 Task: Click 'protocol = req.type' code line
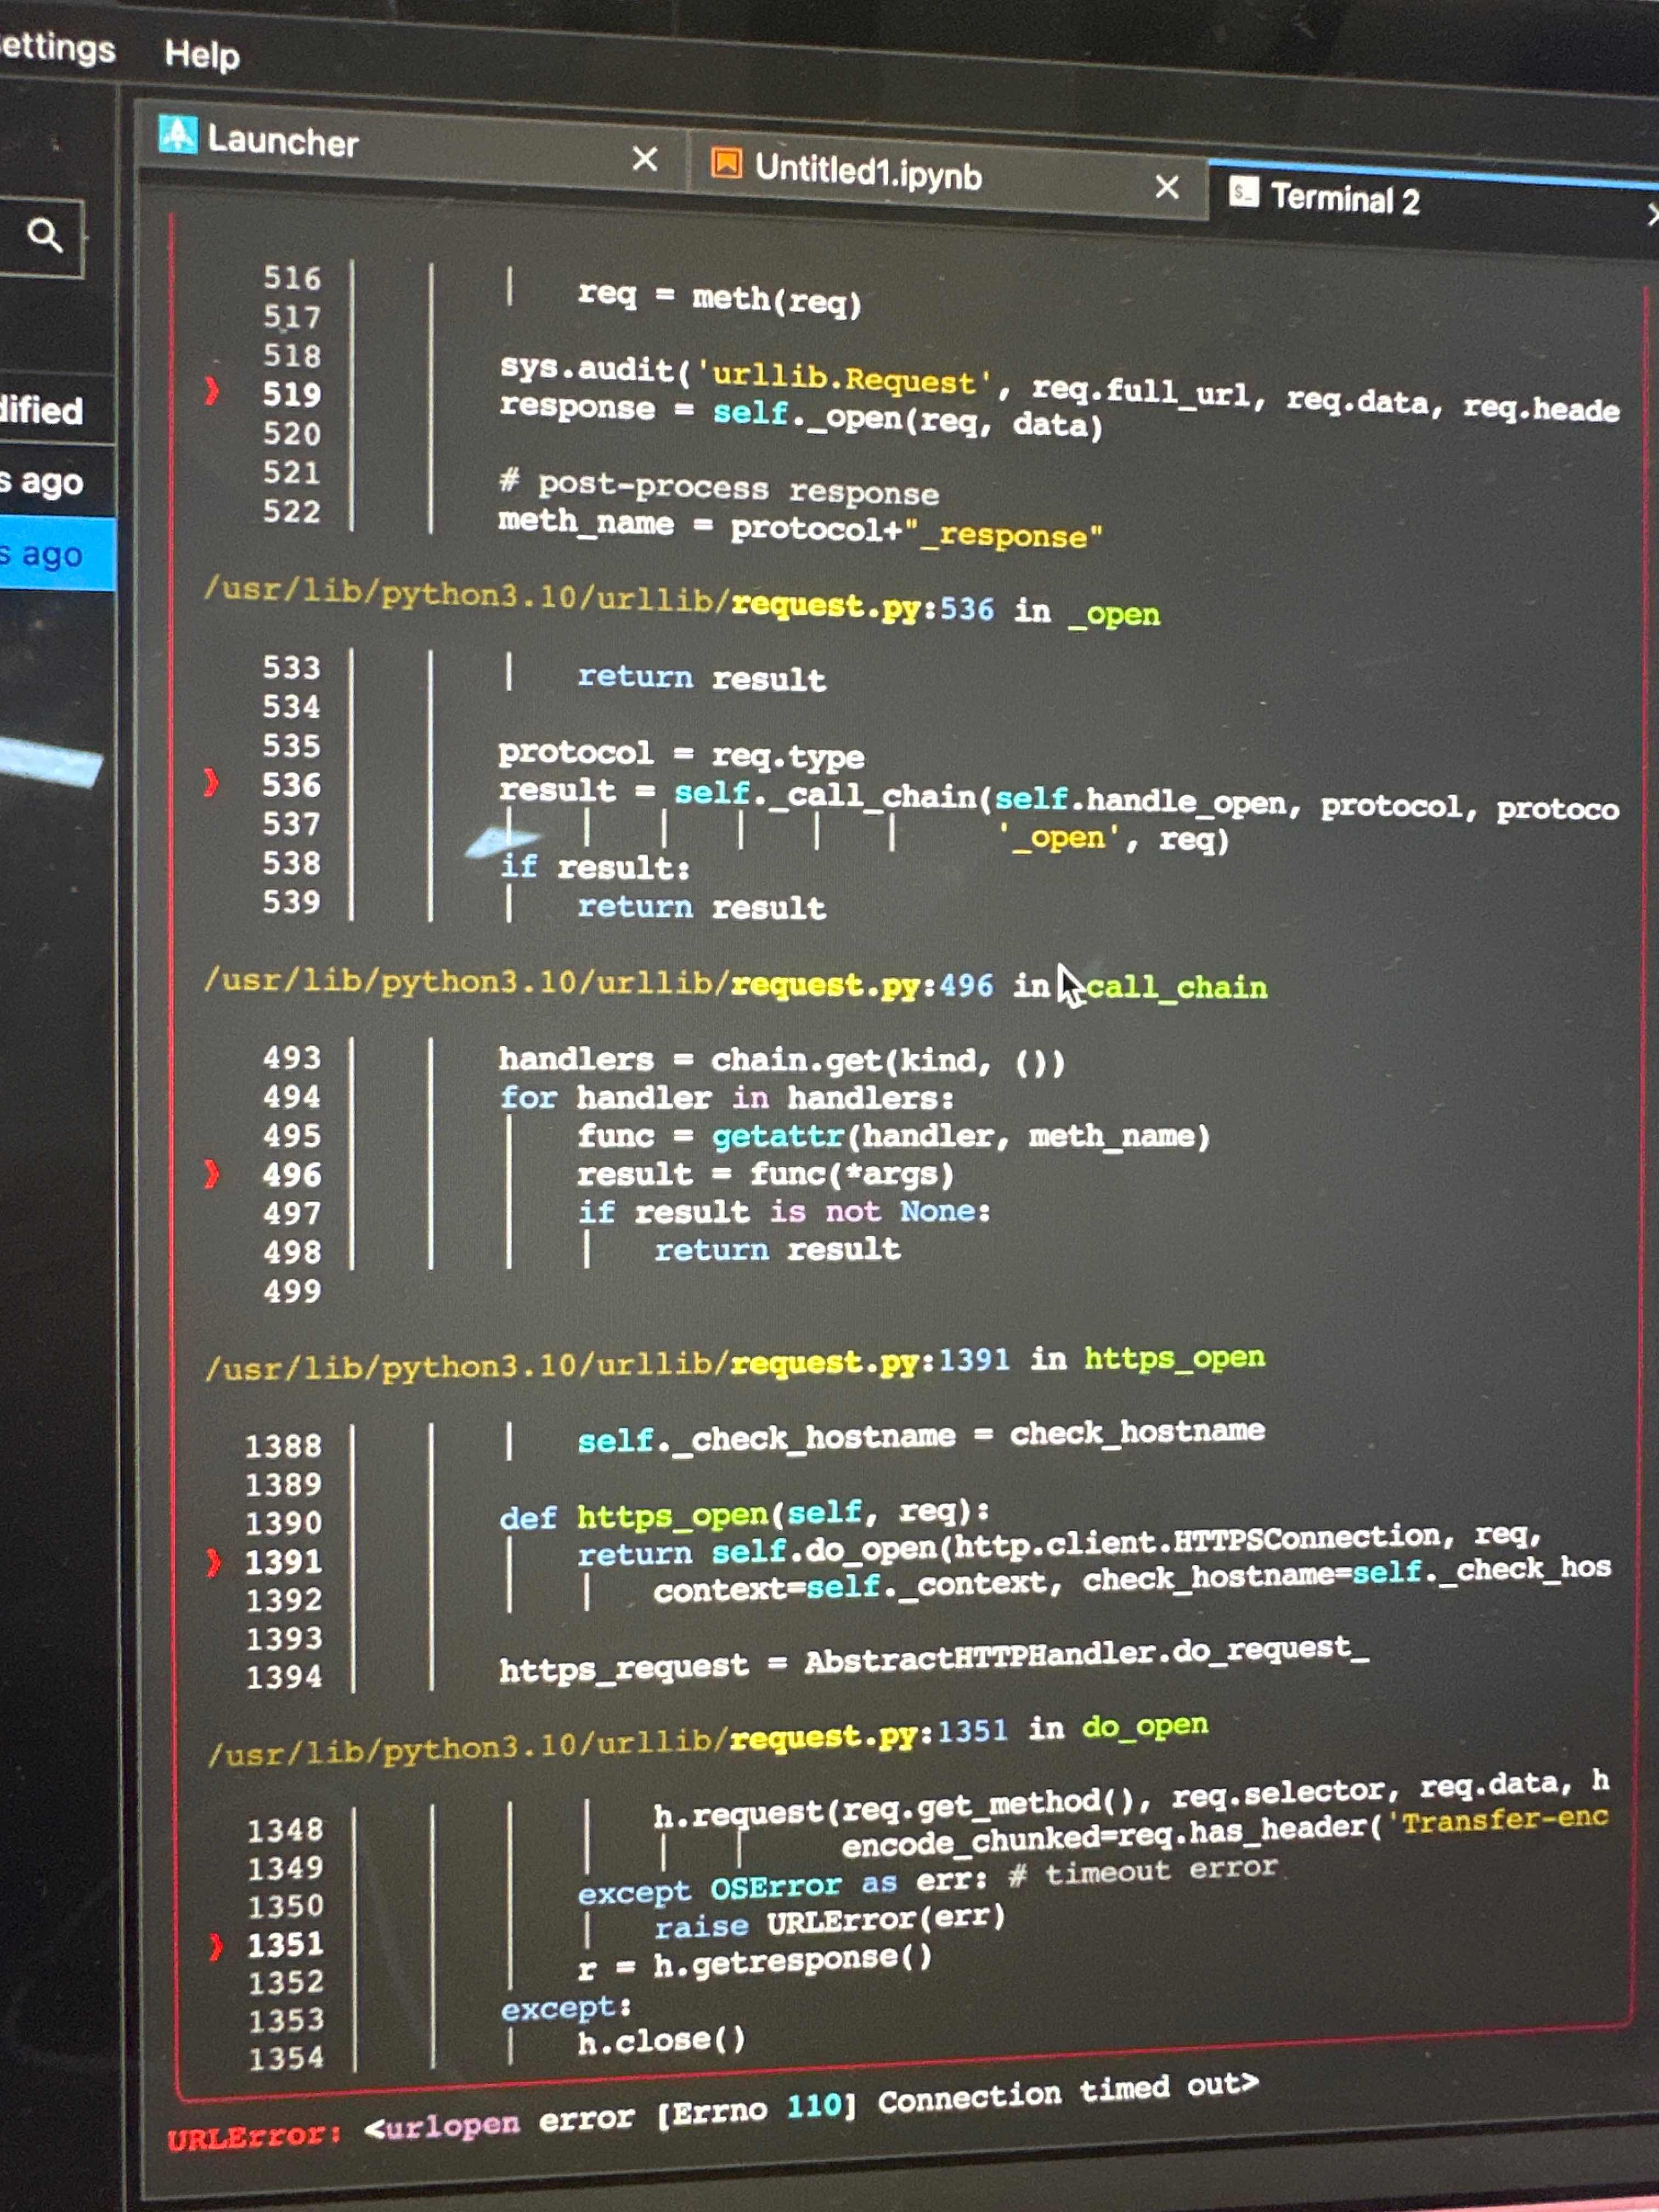pos(681,754)
